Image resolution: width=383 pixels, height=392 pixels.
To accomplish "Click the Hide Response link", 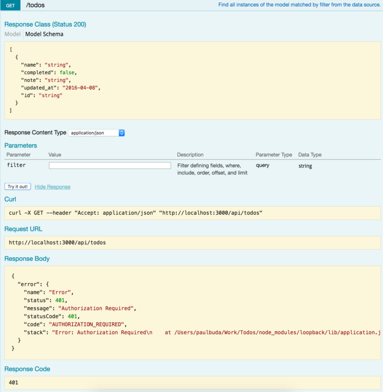I will click(x=52, y=187).
